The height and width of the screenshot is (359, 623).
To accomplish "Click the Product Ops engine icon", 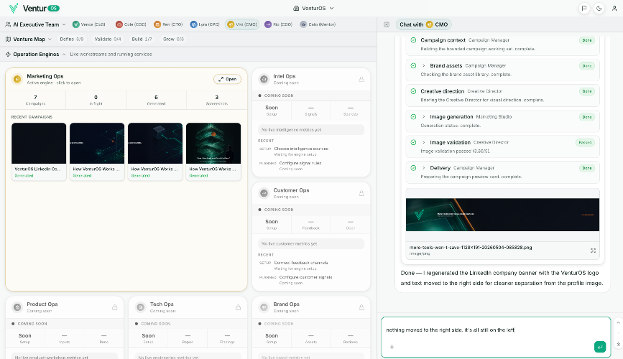I will pyautogui.click(x=17, y=307).
